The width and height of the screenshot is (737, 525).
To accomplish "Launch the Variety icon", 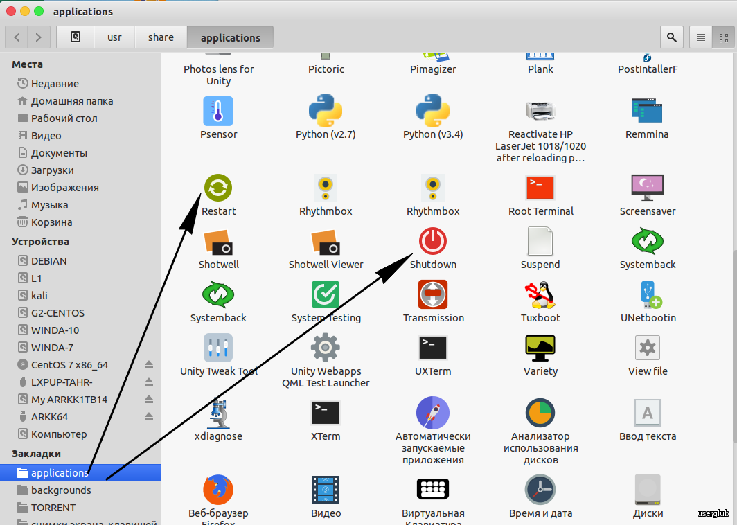I will pyautogui.click(x=540, y=348).
